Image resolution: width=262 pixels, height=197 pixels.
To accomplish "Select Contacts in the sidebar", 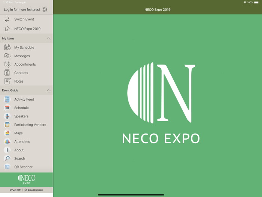I will (27, 73).
